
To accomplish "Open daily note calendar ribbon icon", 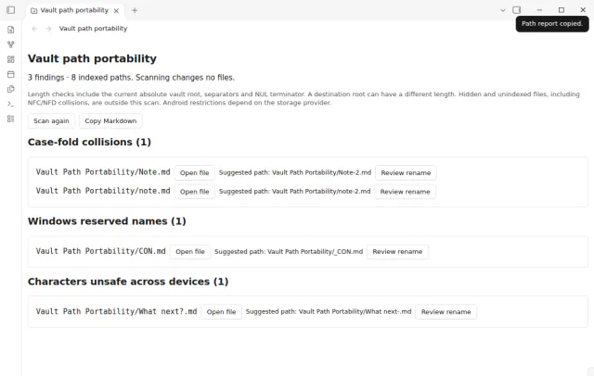I will 10,74.
